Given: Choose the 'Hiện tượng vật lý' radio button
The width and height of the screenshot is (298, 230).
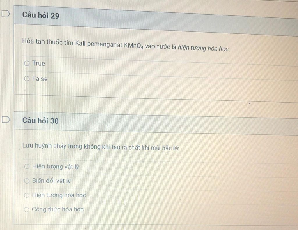Looking at the screenshot, I should 27,166.
